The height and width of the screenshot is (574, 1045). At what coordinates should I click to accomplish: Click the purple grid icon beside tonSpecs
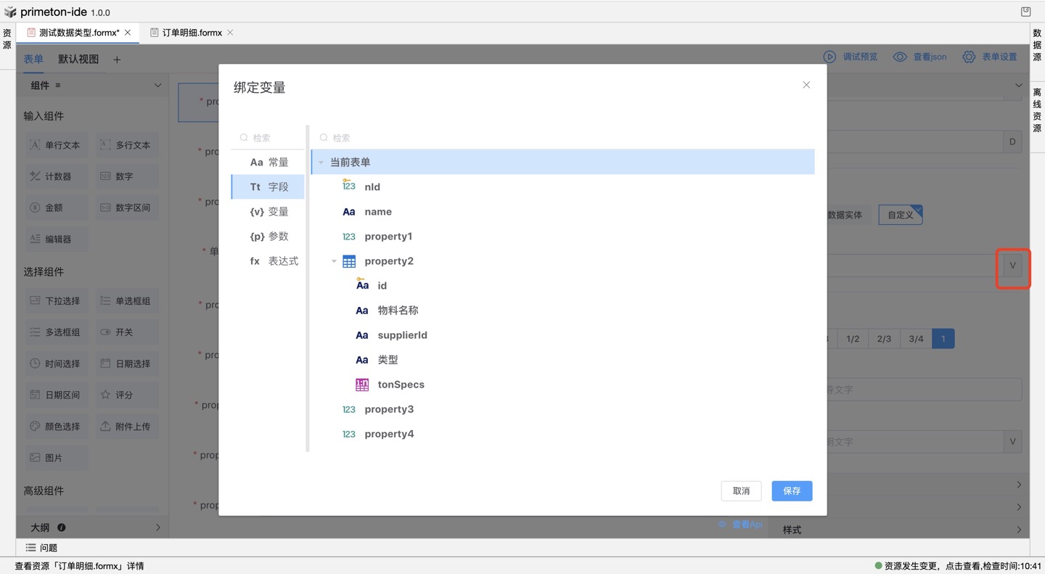pos(361,385)
